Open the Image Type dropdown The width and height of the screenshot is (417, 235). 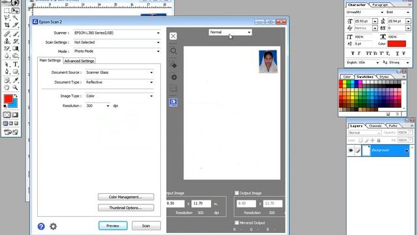(119, 96)
